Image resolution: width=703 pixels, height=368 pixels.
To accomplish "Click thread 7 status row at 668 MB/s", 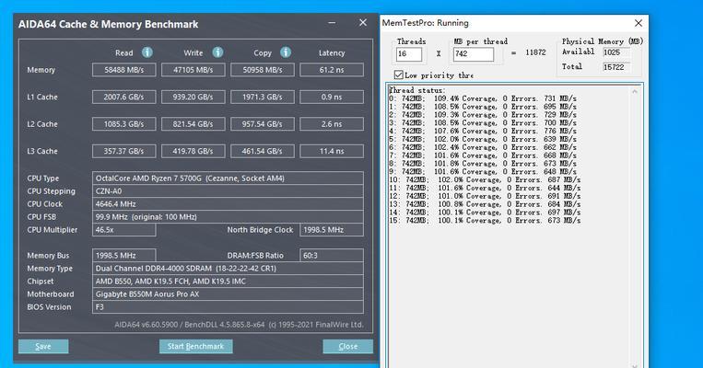I will point(483,155).
